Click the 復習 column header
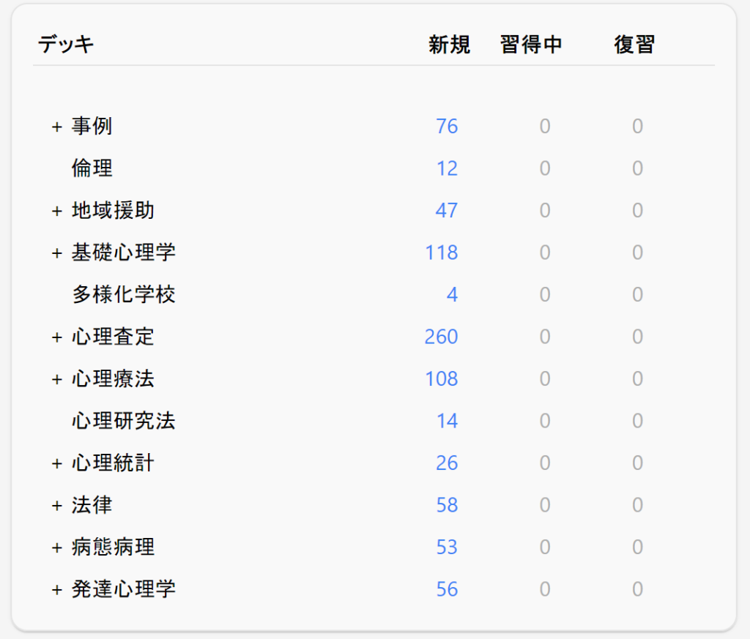Screen dimensions: 750x639 click(634, 45)
